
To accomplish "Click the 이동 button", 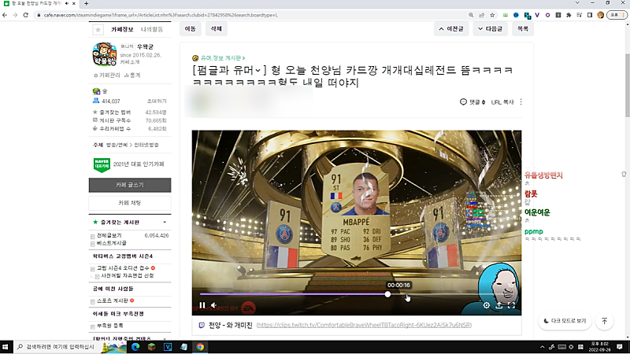I will click(x=190, y=29).
